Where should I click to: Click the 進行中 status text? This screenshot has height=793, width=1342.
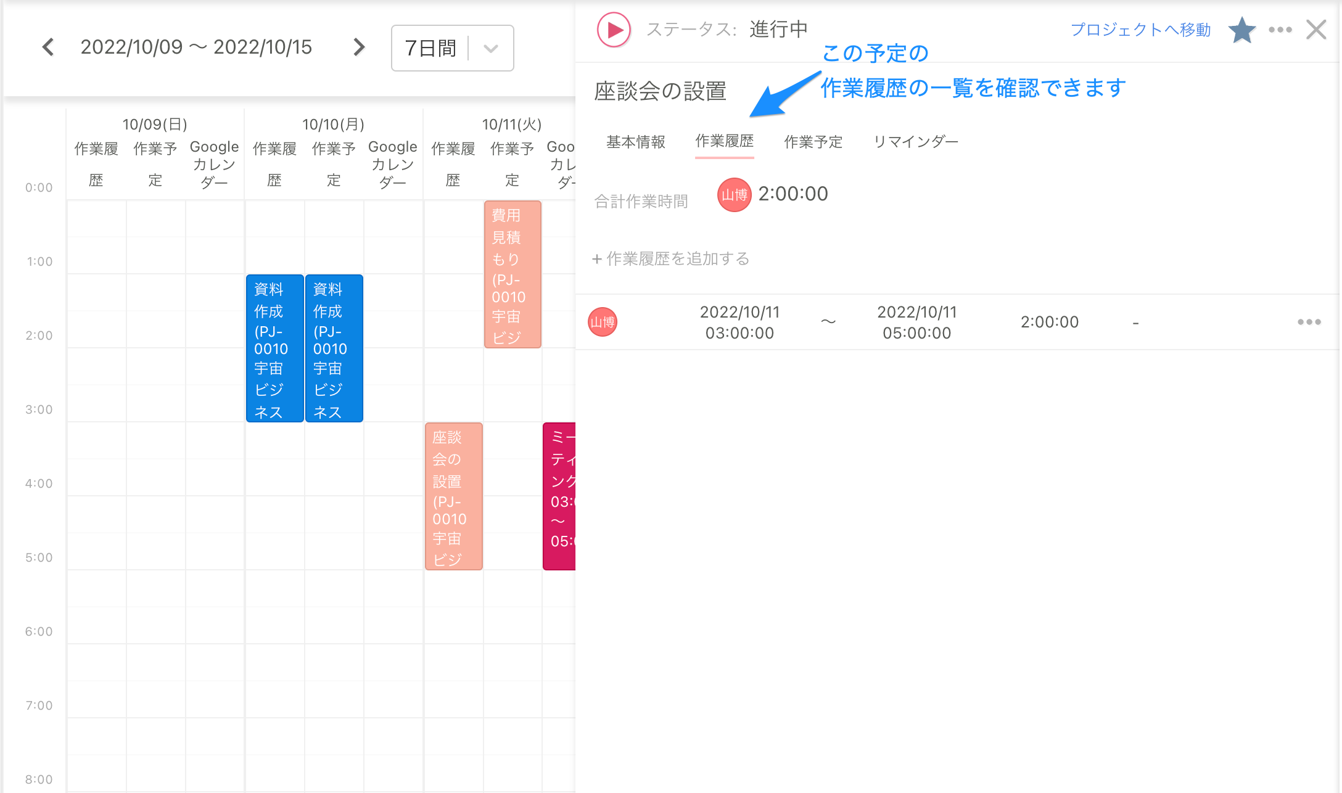click(778, 29)
